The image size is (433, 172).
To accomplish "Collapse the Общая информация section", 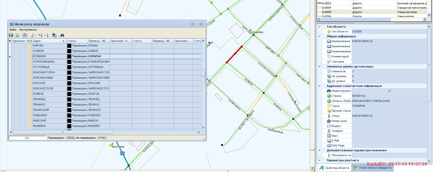I will pyautogui.click(x=319, y=36).
